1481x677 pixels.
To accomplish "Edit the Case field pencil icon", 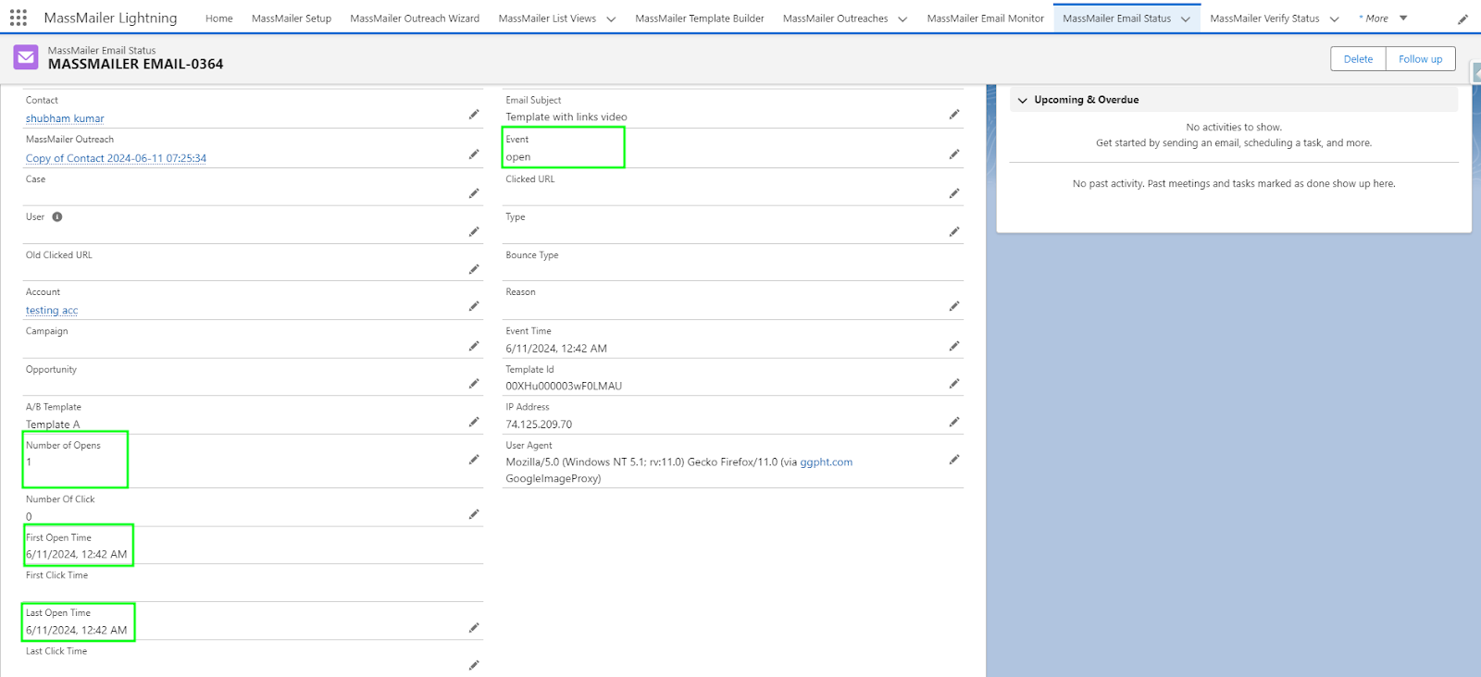I will point(474,193).
